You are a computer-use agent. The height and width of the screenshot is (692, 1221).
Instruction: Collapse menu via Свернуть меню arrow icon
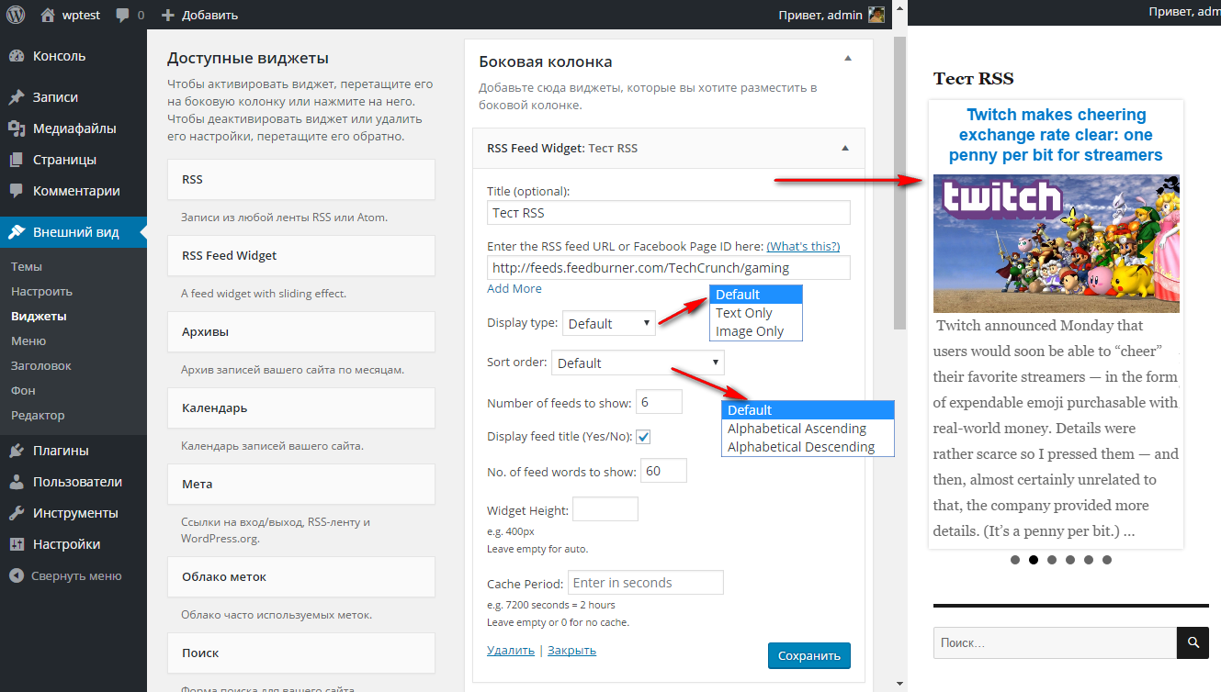coord(17,576)
